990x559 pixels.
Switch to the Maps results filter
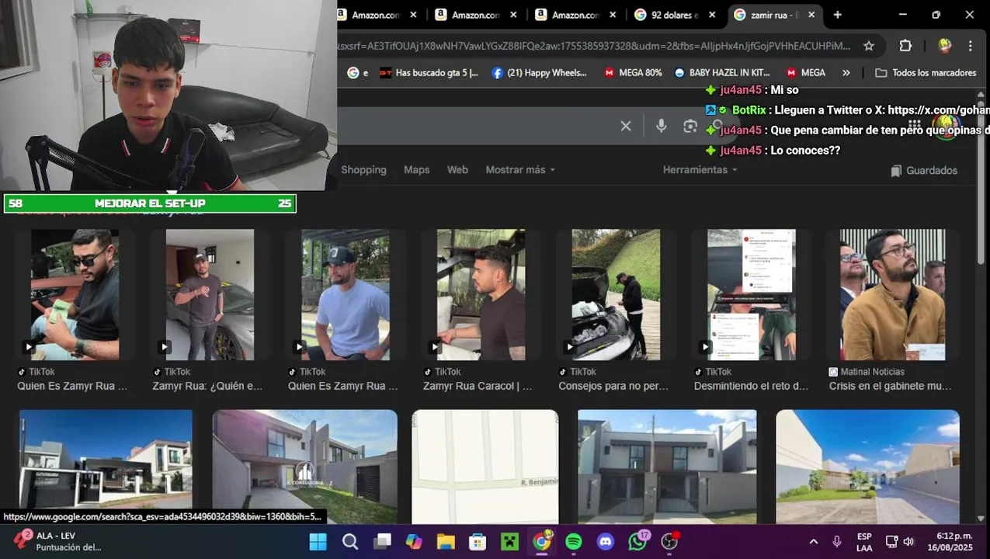pyautogui.click(x=416, y=169)
